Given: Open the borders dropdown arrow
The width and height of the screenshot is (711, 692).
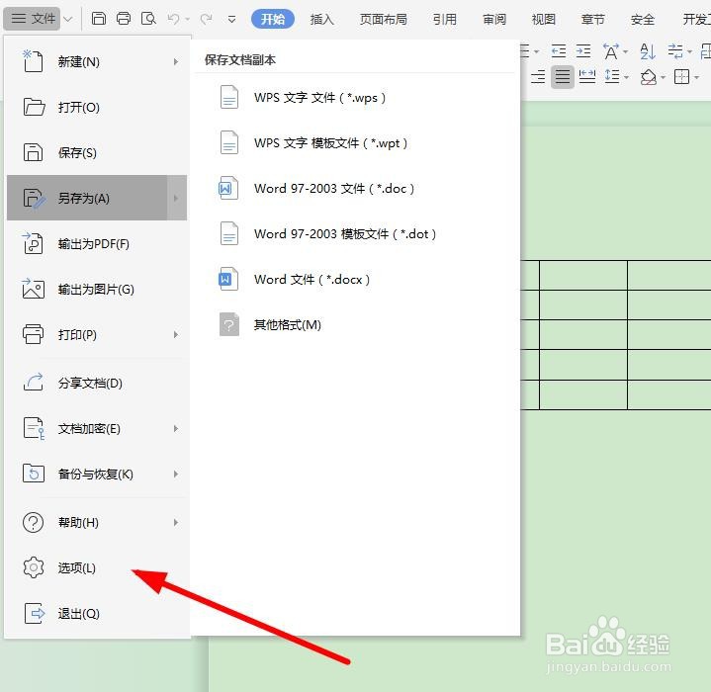Looking at the screenshot, I should [696, 77].
